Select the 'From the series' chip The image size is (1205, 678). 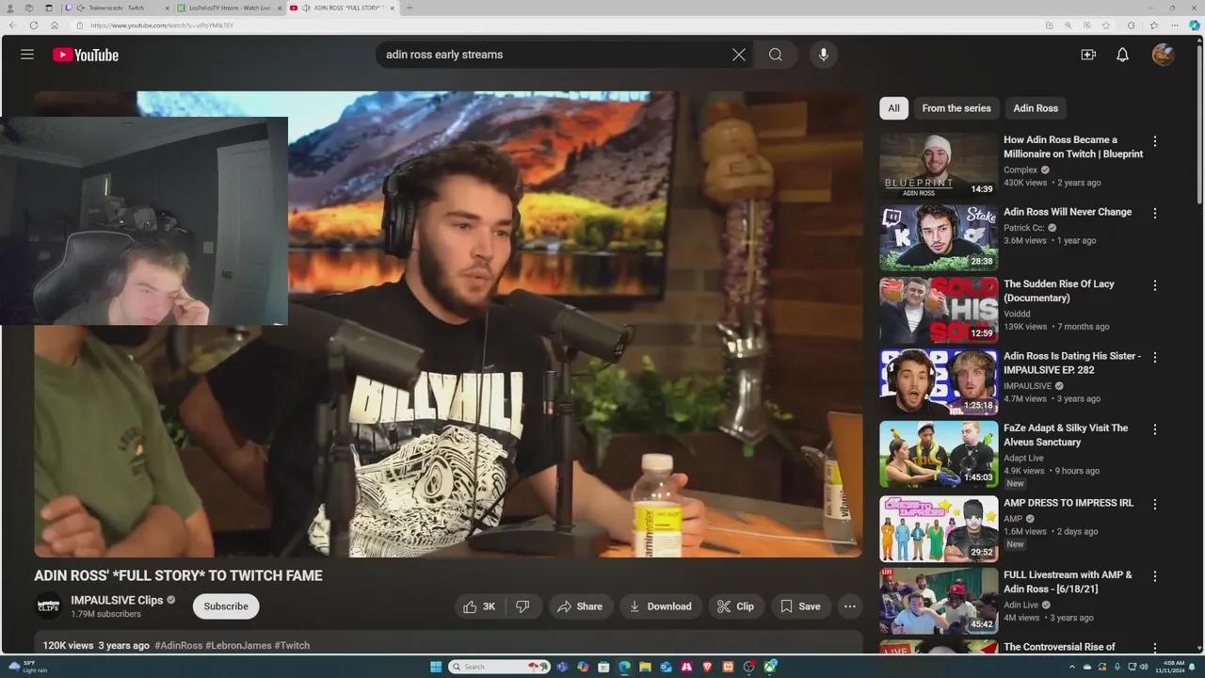coord(956,108)
